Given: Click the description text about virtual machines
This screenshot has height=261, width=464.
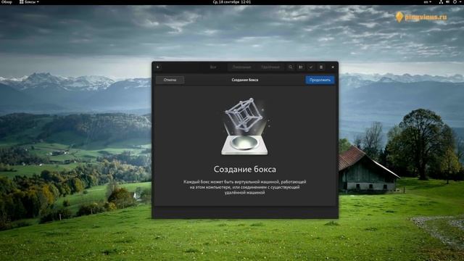Looking at the screenshot, I should pyautogui.click(x=245, y=187).
